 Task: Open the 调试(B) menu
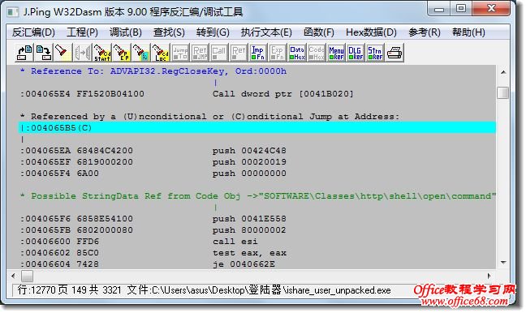[x=126, y=32]
